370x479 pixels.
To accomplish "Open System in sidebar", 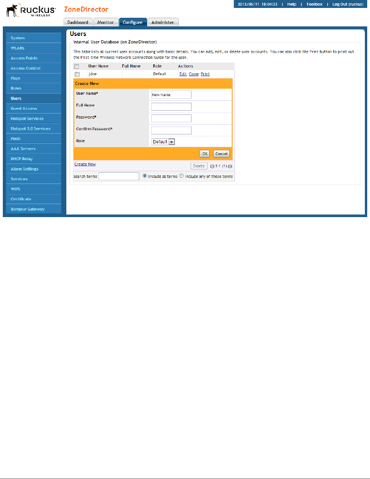I will pos(34,38).
